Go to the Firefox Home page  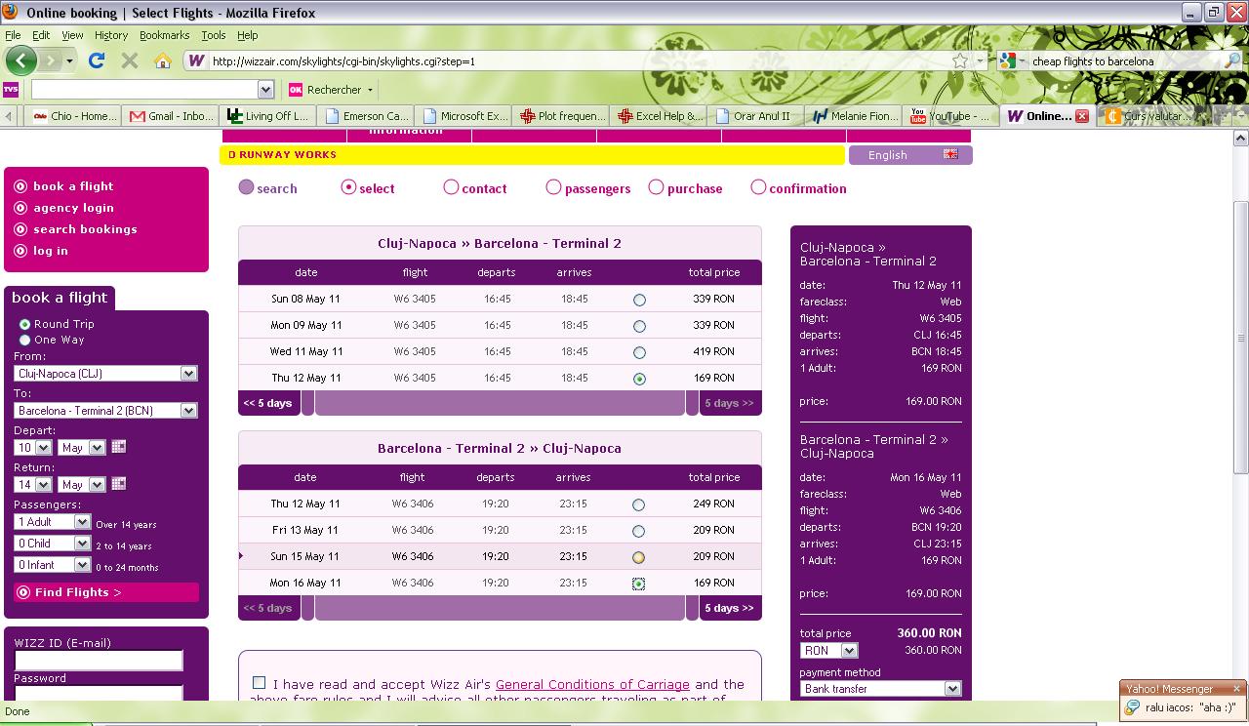click(x=163, y=60)
